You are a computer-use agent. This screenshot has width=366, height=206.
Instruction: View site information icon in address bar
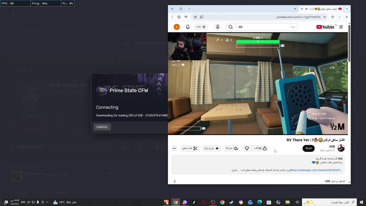tap(325, 17)
